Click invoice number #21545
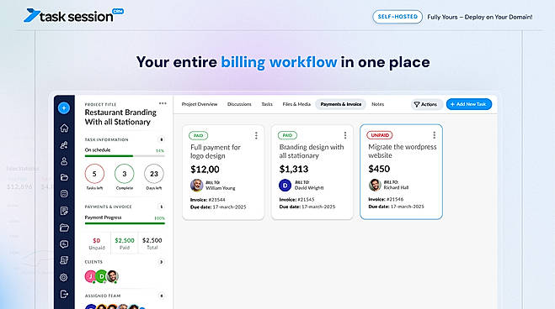 tap(306, 199)
